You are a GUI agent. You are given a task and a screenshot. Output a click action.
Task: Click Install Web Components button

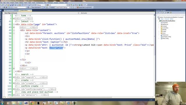click(85, 7)
